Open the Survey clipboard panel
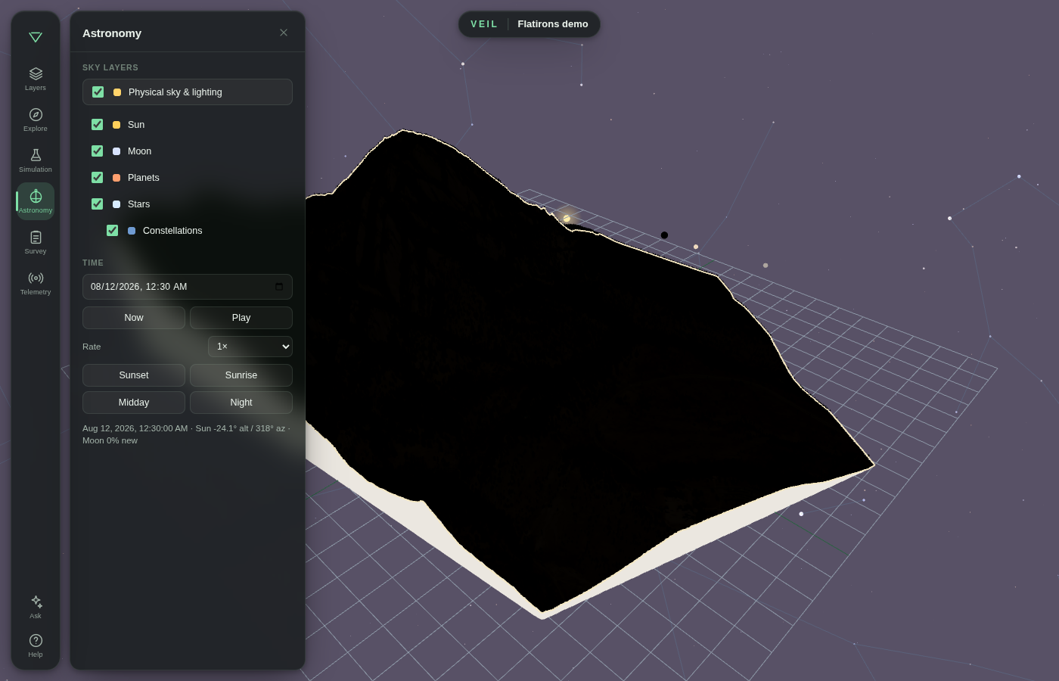This screenshot has width=1059, height=681. point(36,242)
